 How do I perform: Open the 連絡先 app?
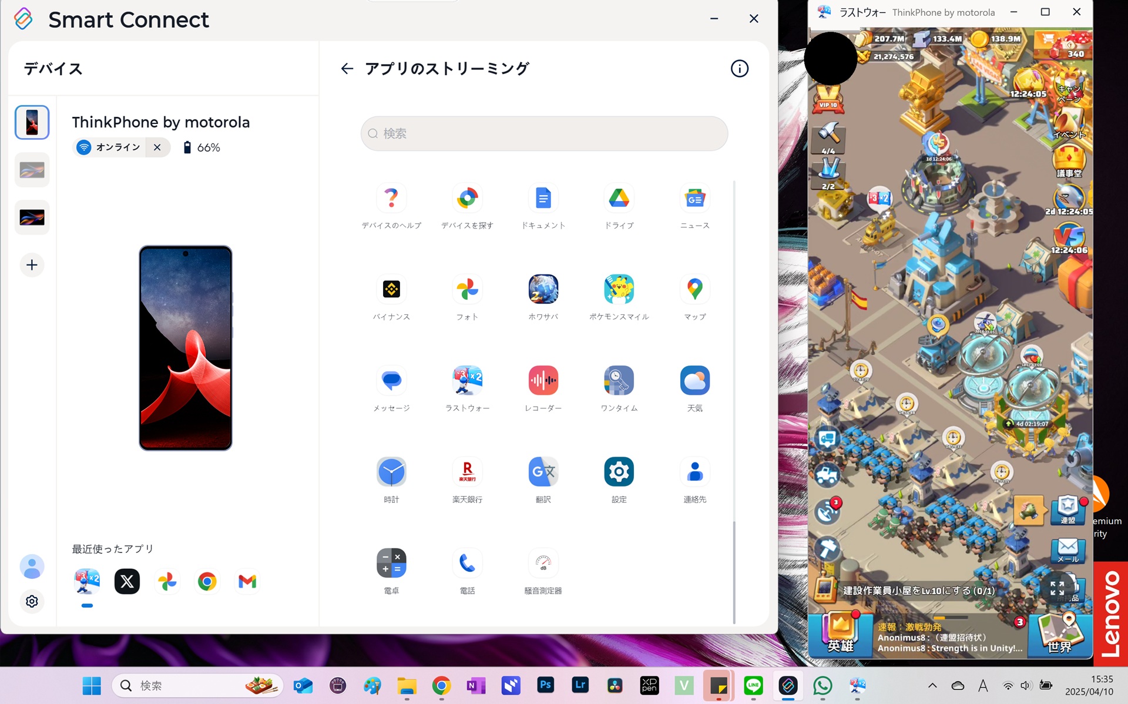(694, 471)
